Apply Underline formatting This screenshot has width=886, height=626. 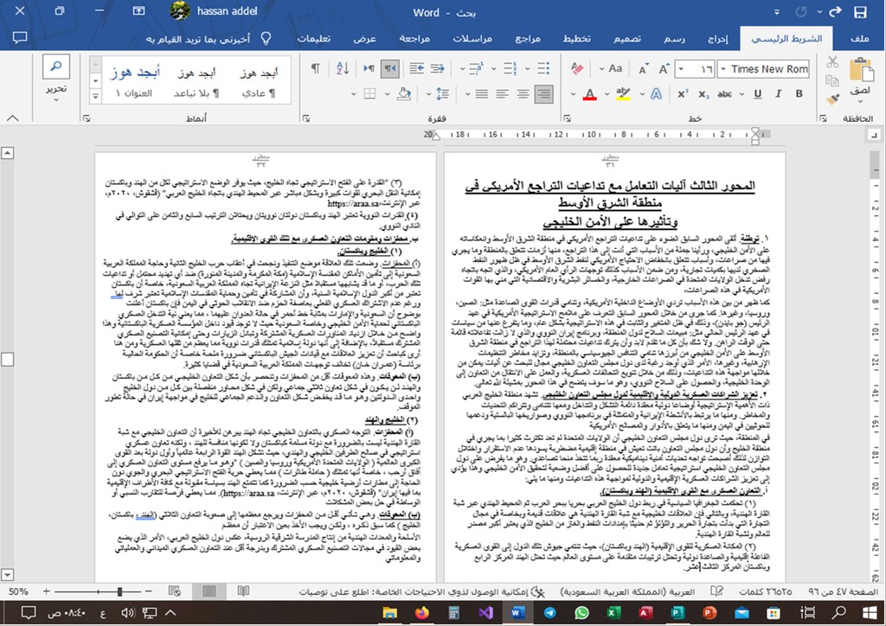pyautogui.click(x=758, y=93)
